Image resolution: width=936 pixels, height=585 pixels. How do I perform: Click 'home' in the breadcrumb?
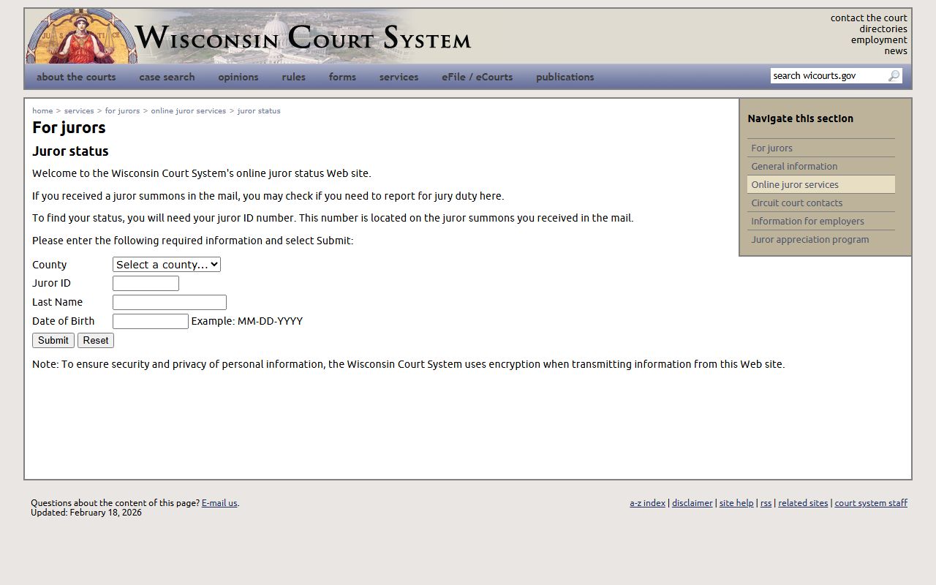(x=42, y=111)
